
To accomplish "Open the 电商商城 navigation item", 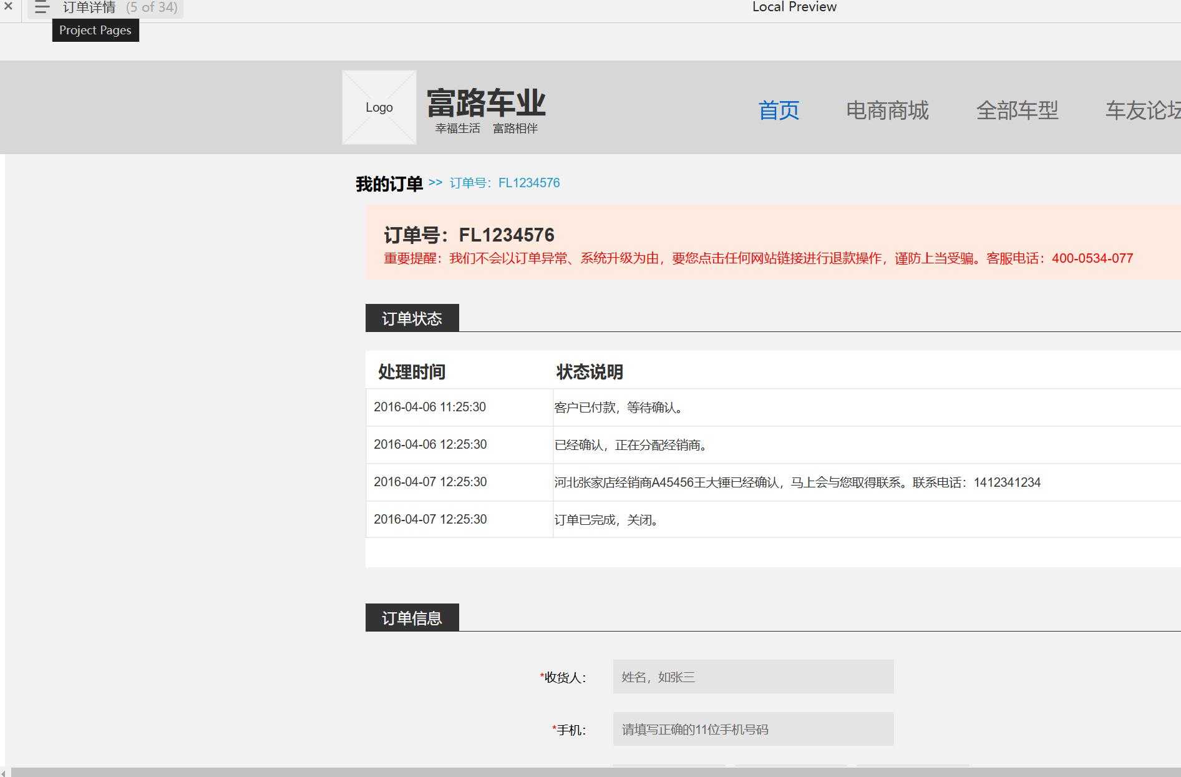I will [888, 110].
